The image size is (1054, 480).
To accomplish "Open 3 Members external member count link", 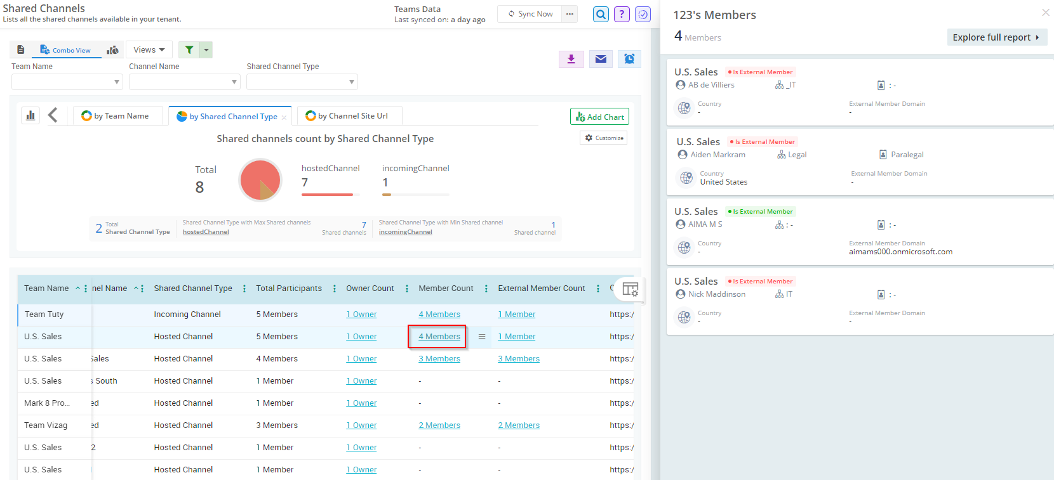I will [519, 359].
